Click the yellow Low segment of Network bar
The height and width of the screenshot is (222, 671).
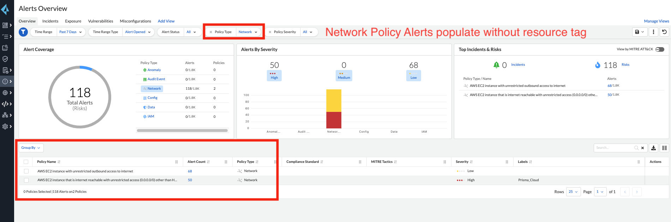pos(334,101)
